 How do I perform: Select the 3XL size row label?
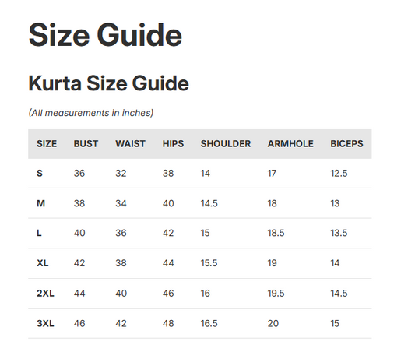coord(45,324)
